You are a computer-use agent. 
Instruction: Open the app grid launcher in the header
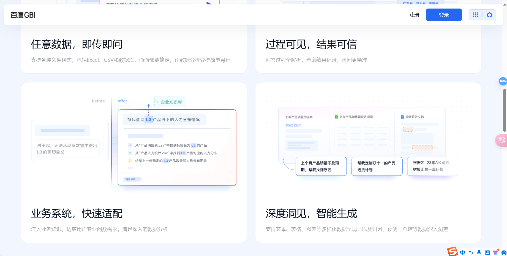[x=475, y=15]
